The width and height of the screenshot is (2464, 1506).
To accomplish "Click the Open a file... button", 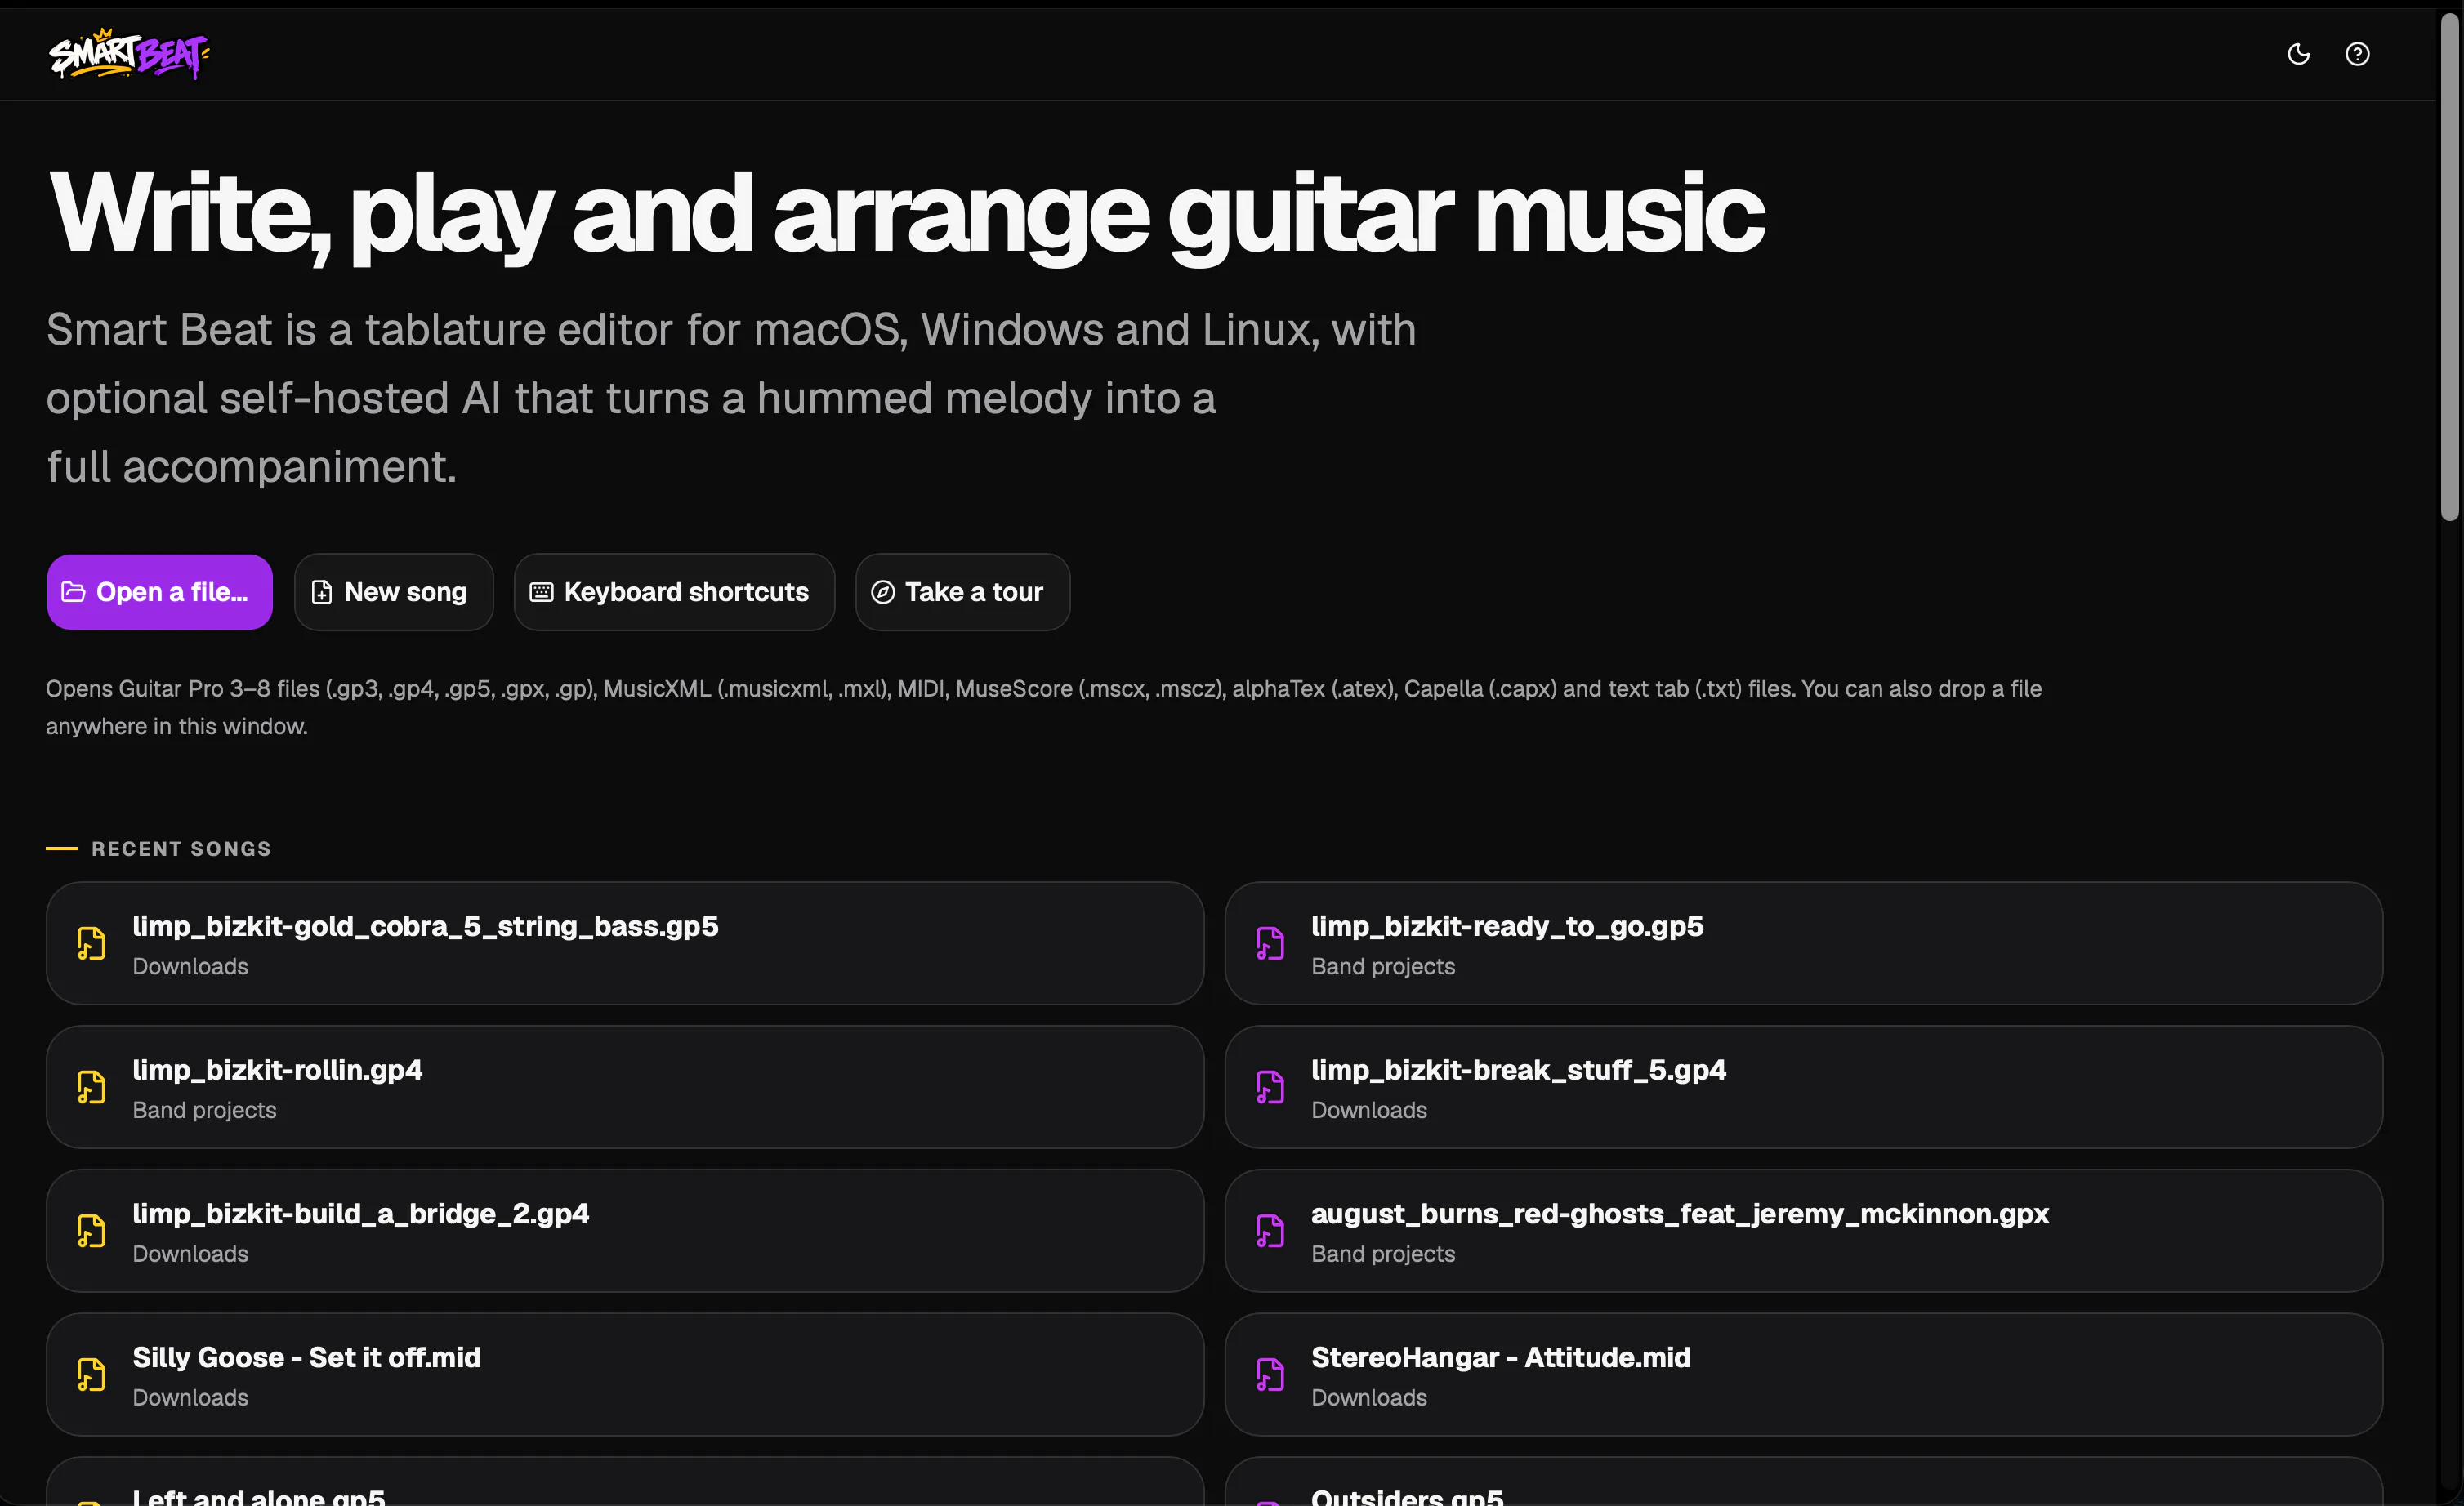I will click(160, 591).
